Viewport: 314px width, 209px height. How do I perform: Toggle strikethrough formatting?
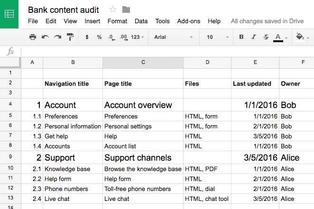(266, 37)
